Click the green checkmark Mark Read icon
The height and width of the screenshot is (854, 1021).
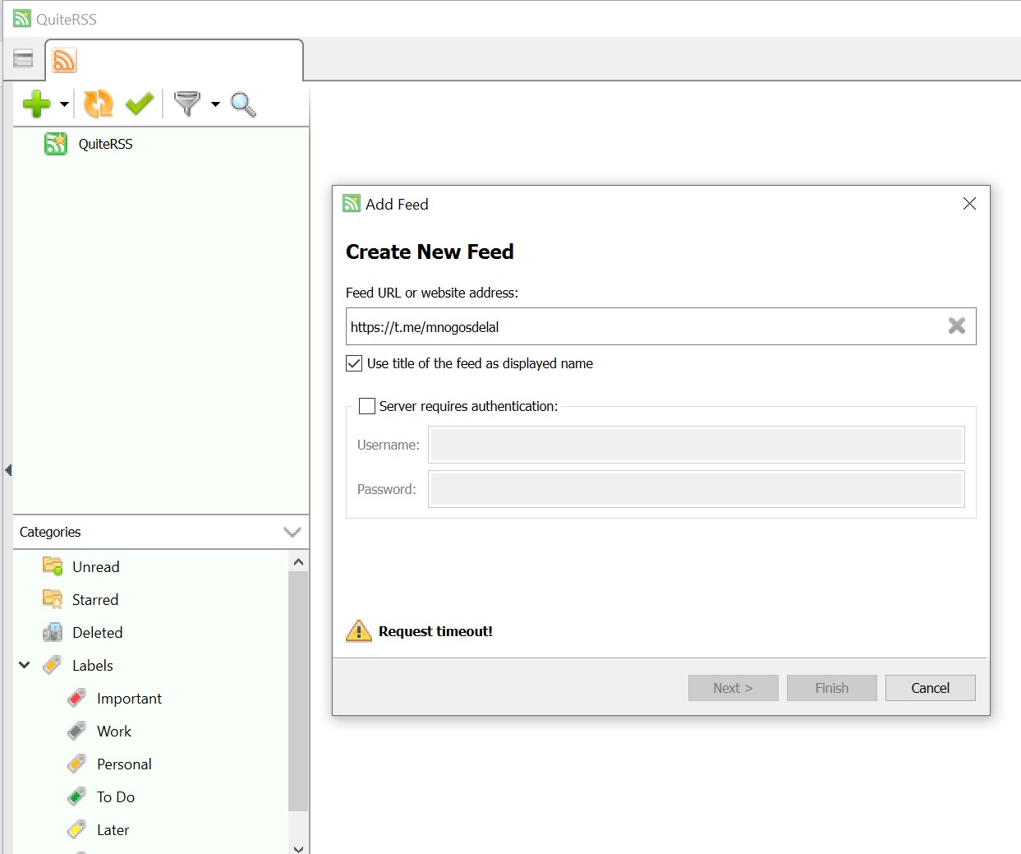pos(140,104)
